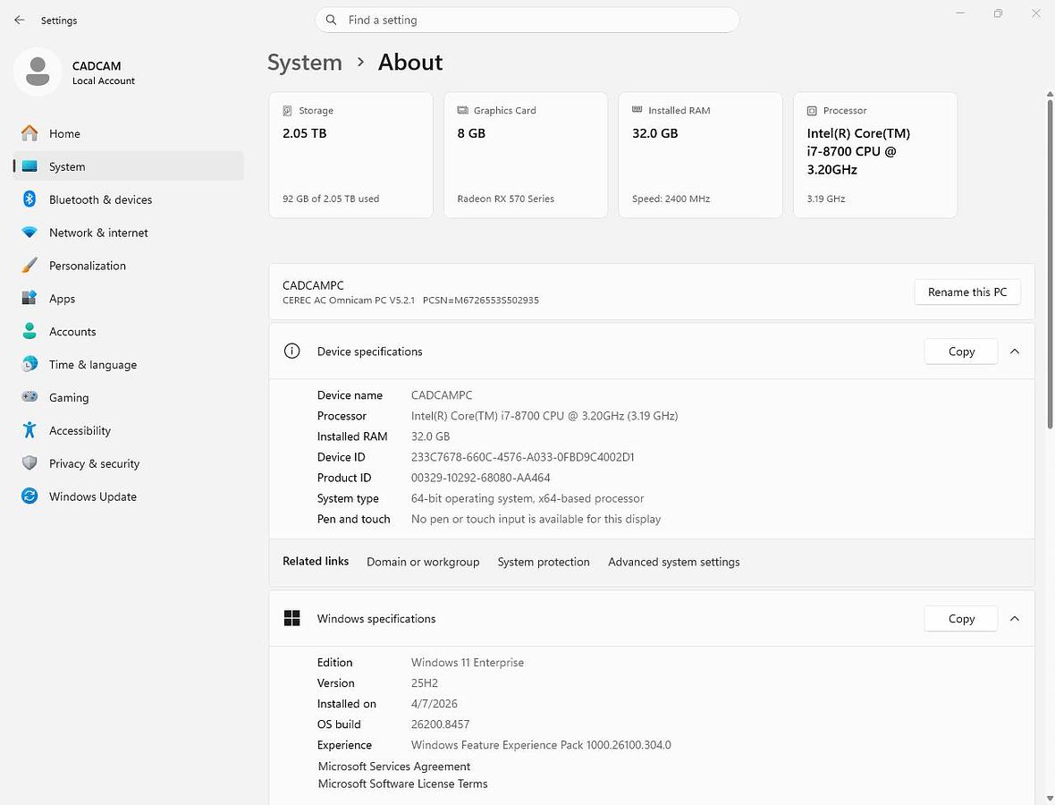Click Rename this PC button
The image size is (1055, 805).
point(966,292)
